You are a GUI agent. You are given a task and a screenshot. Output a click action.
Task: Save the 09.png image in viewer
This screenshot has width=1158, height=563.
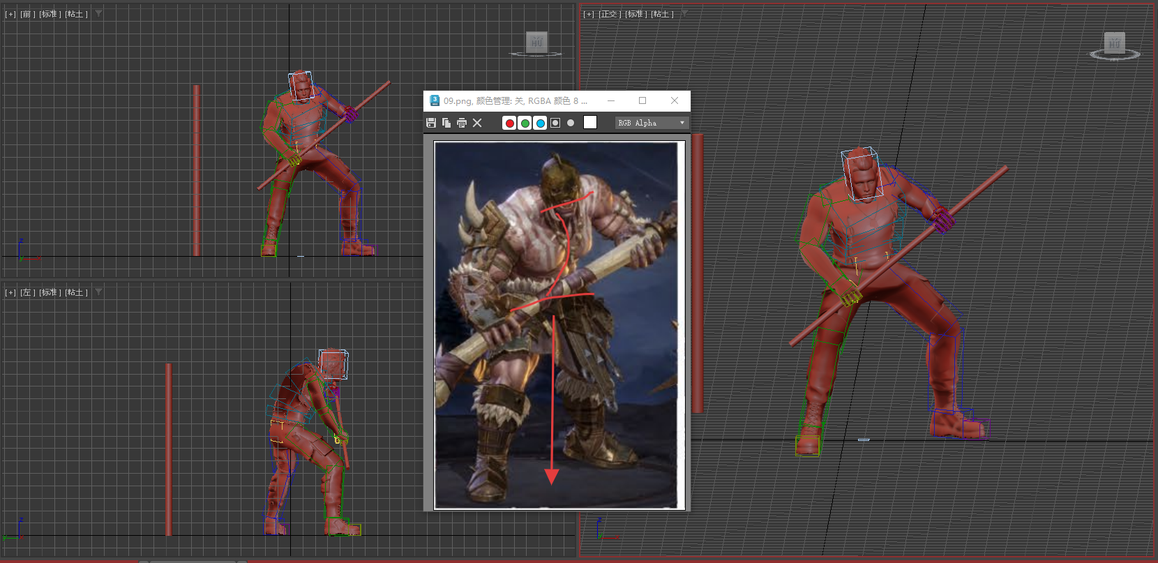tap(431, 123)
